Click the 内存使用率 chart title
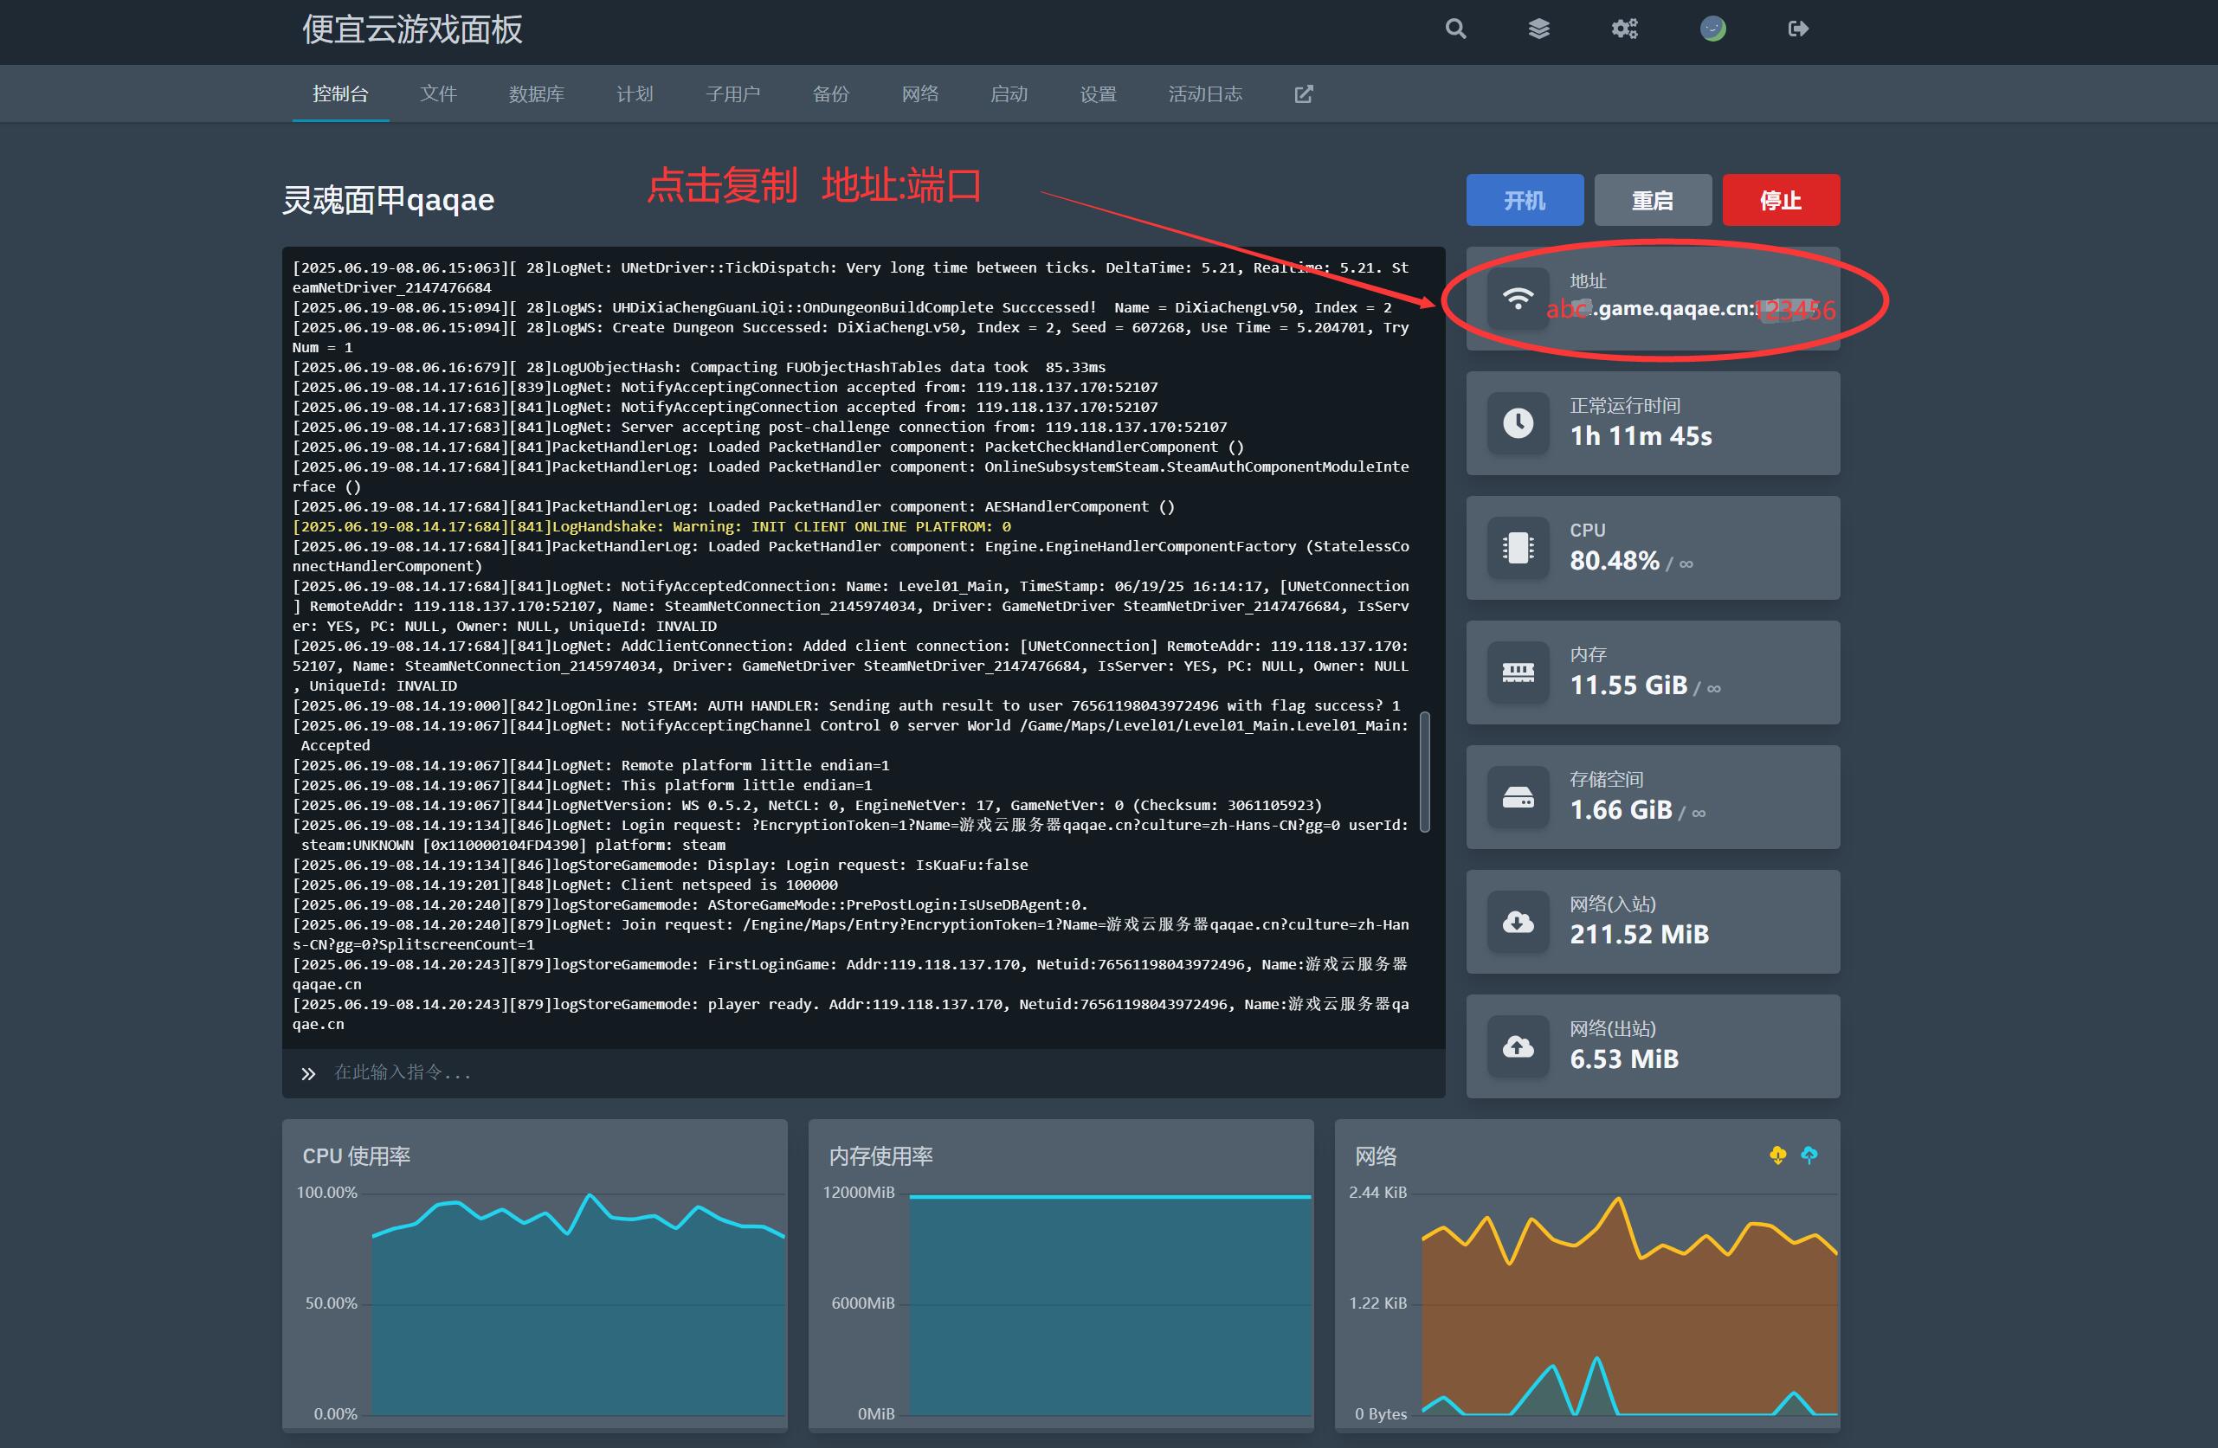The height and width of the screenshot is (1448, 2218). [x=880, y=1156]
